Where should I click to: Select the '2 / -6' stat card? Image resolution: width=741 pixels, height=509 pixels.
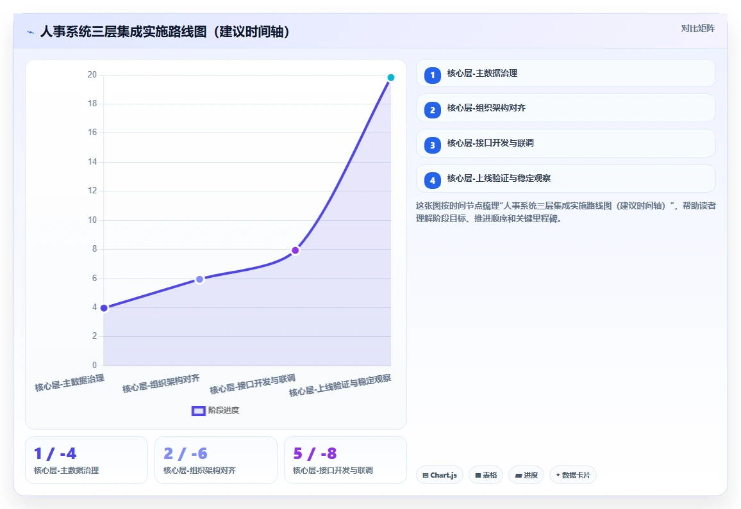216,460
